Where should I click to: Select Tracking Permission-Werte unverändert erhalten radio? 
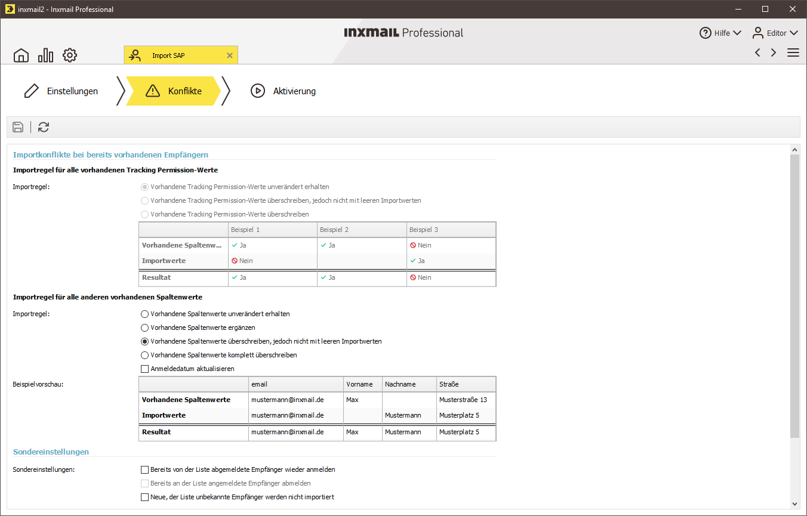[144, 187]
